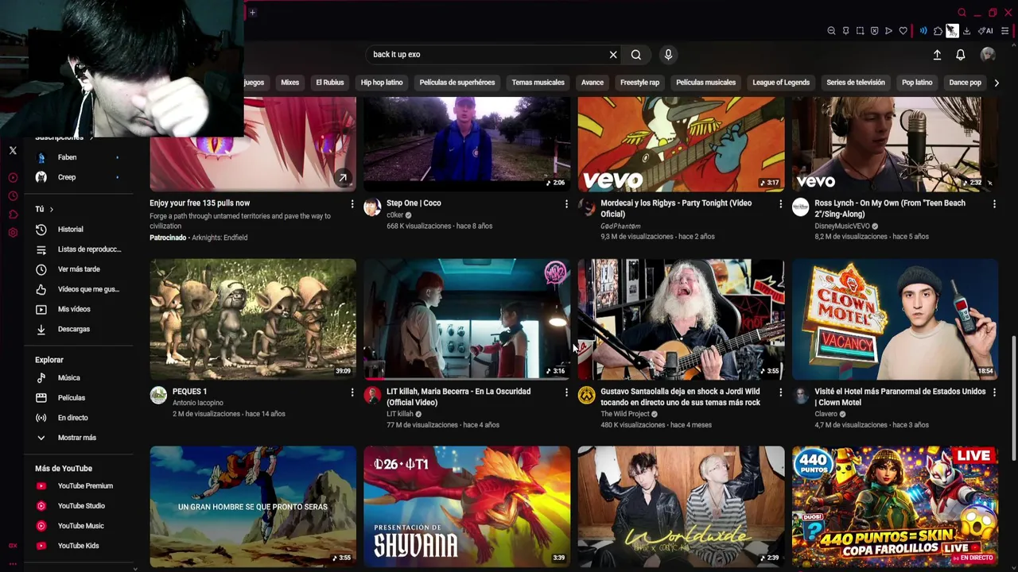Open options for Clown Motel video
The width and height of the screenshot is (1018, 572).
coord(994,392)
